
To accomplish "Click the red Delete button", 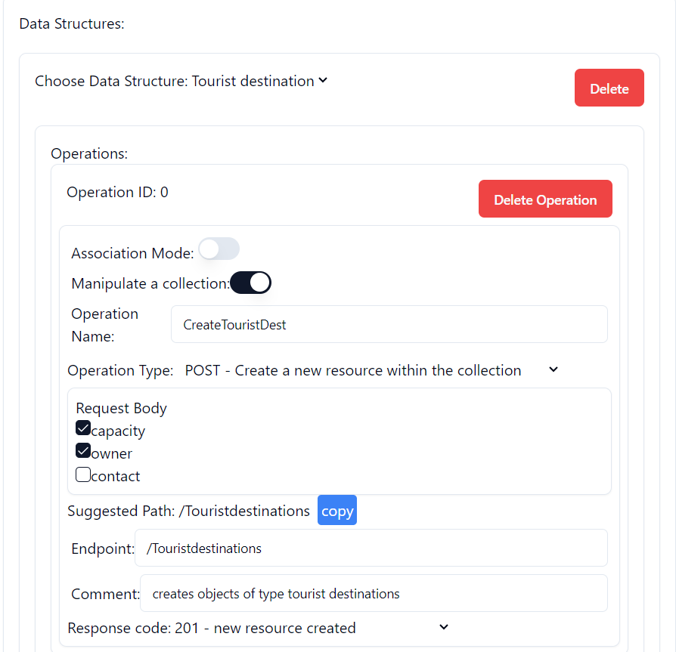I will click(609, 88).
